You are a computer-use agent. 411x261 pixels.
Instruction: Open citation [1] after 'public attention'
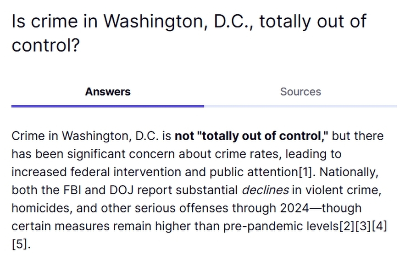click(305, 172)
